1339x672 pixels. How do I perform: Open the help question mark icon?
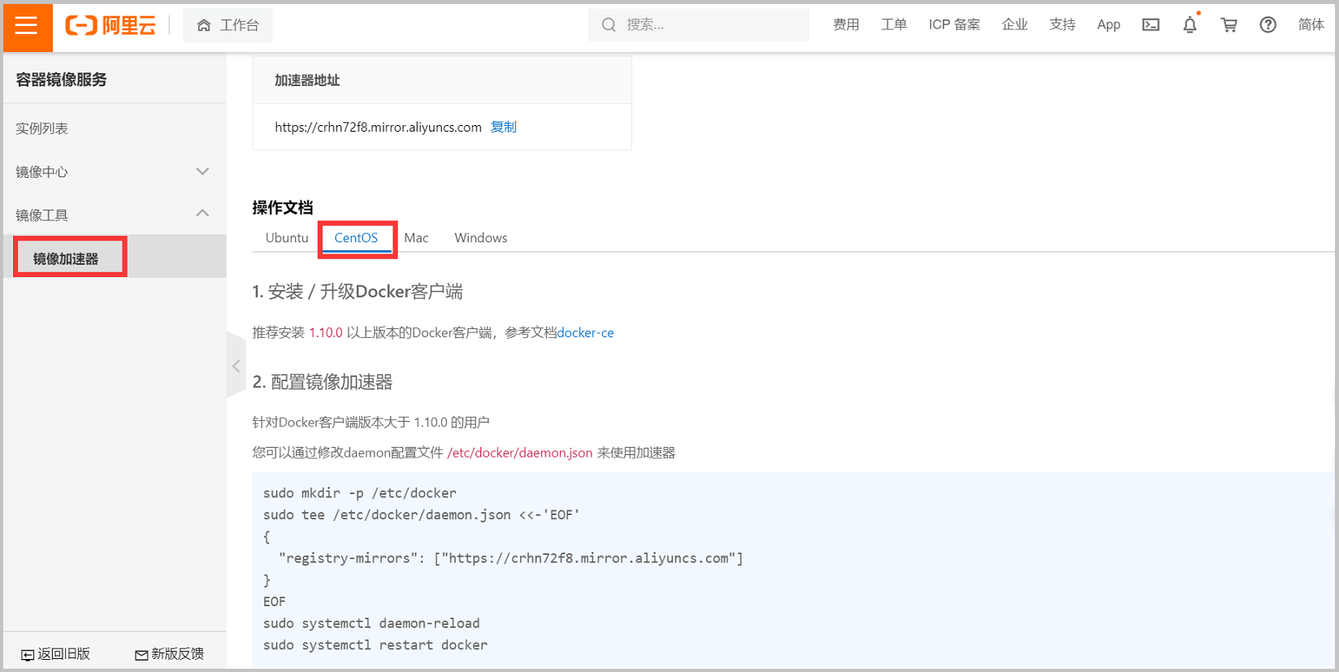(x=1267, y=25)
